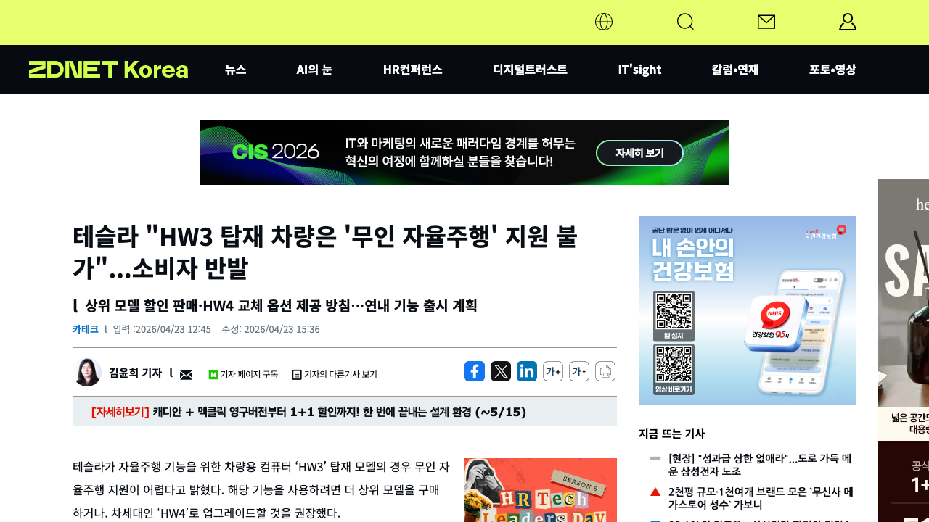Screen dimensions: 929x522
Task: Share article on Facebook
Action: click(x=475, y=371)
